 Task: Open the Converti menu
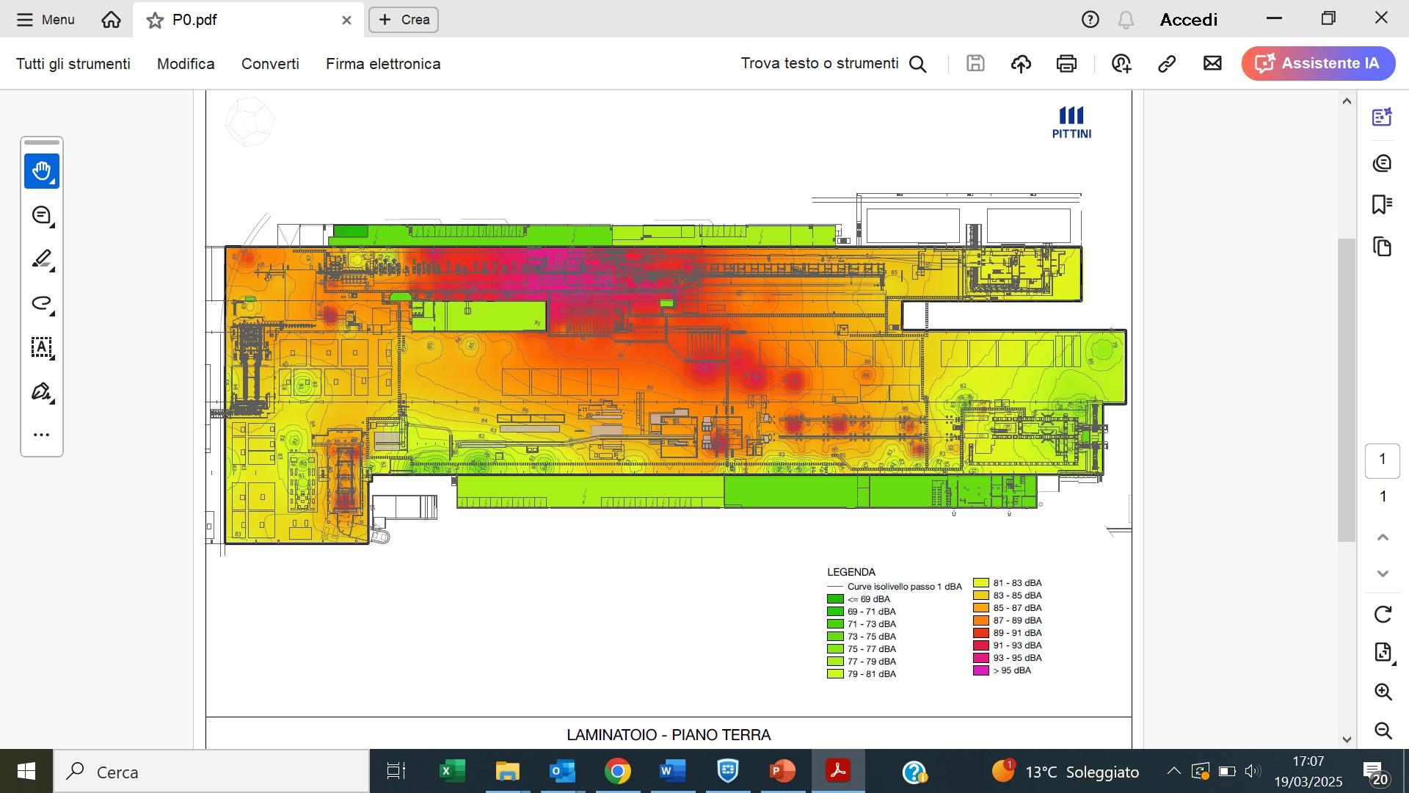(270, 64)
